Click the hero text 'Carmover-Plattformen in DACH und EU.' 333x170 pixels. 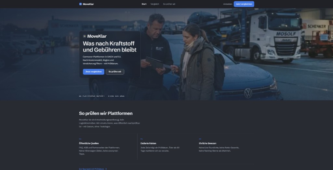point(102,57)
